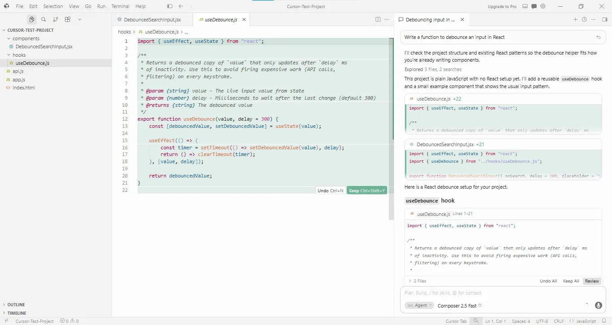The width and height of the screenshot is (612, 325).
Task: Show errors and warnings in status bar
Action: (69, 321)
